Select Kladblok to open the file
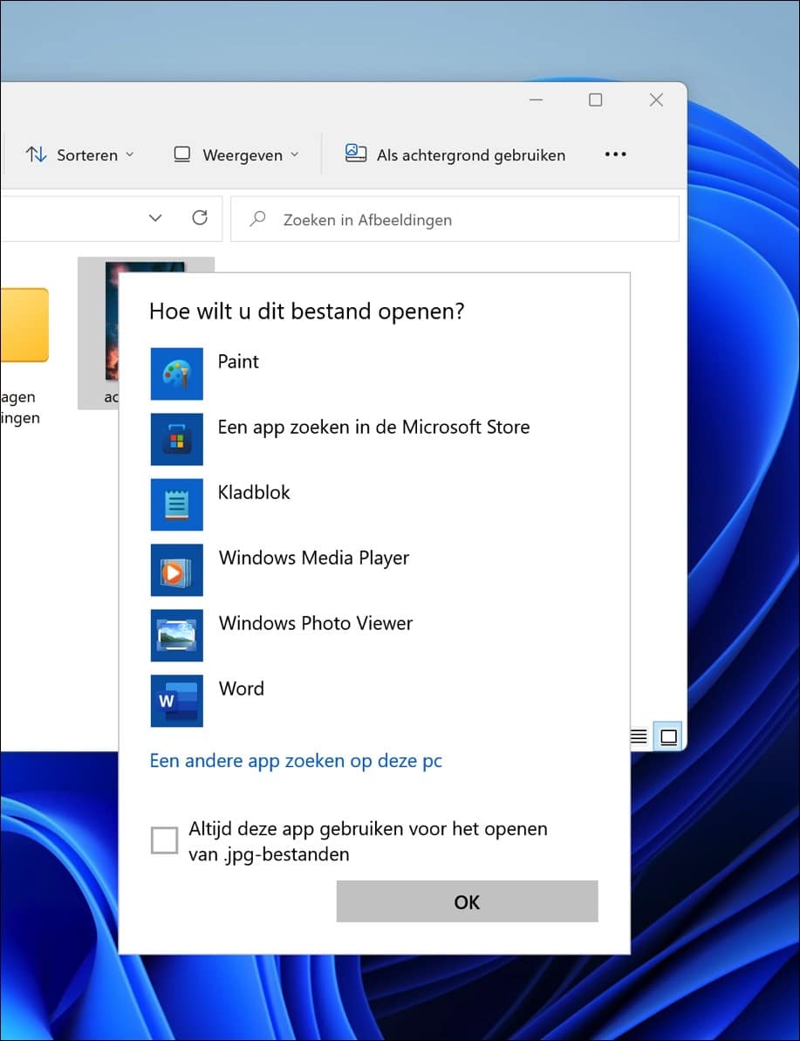 tap(253, 493)
